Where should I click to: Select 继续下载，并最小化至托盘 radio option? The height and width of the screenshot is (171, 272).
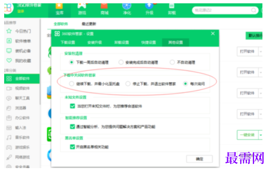point(71,84)
